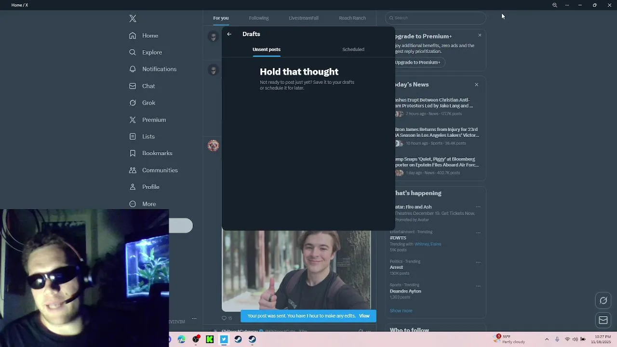Open Chat in the sidebar
Viewport: 617px width, 347px height.
[142, 86]
